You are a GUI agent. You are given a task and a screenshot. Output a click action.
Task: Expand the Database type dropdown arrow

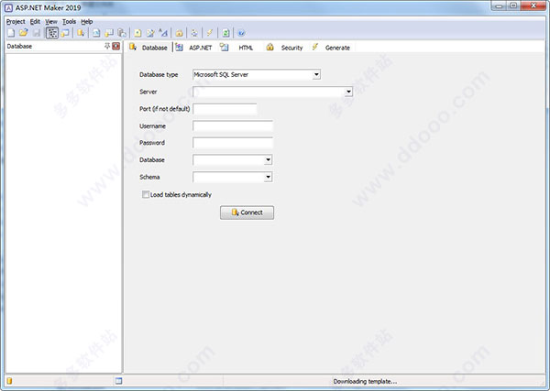coord(316,74)
